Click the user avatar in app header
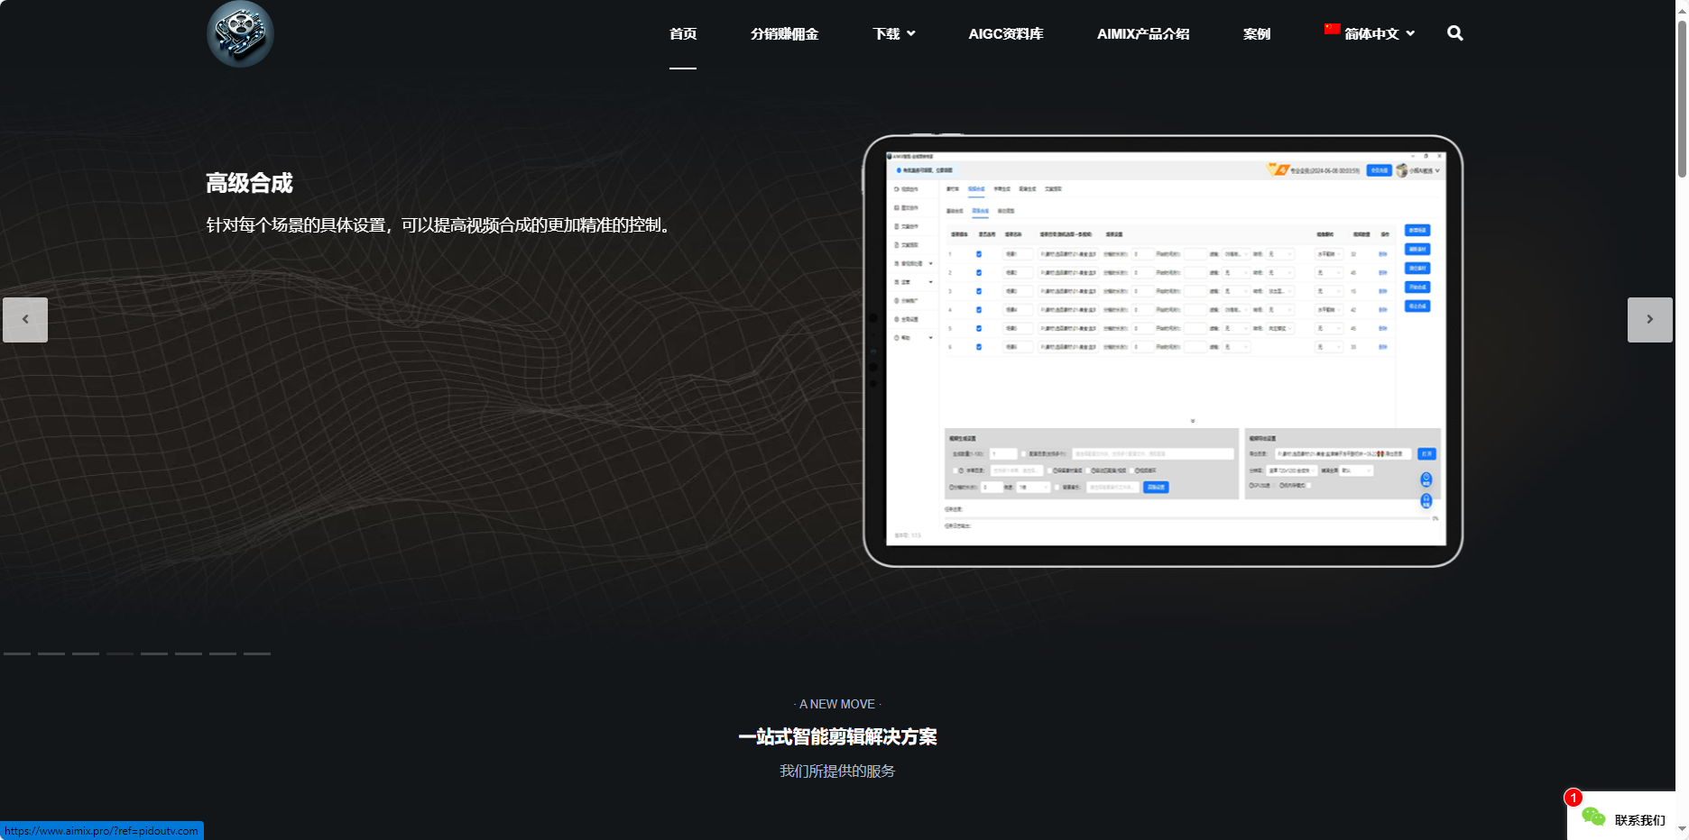Screen dimensions: 1689x840 [1400, 170]
